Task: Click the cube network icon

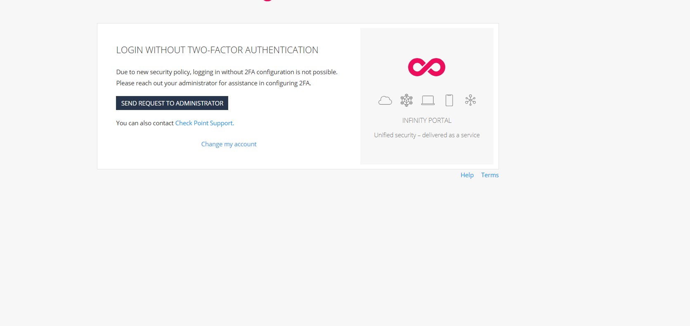Action: point(406,100)
